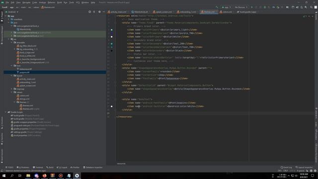Click the expand all icon in Project panel

point(94,12)
